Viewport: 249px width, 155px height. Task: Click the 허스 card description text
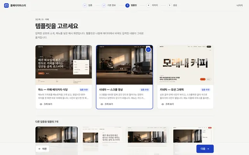click(x=63, y=96)
